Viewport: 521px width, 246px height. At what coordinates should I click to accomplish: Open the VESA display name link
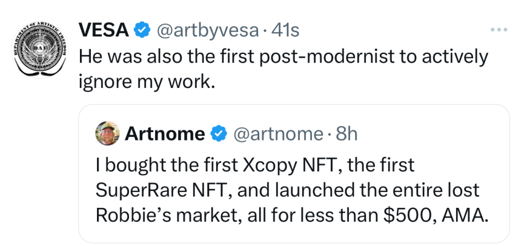[104, 29]
